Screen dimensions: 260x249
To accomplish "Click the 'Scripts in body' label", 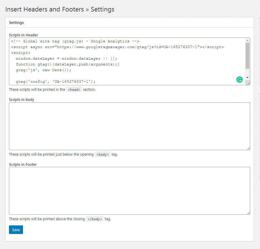I will [22, 100].
